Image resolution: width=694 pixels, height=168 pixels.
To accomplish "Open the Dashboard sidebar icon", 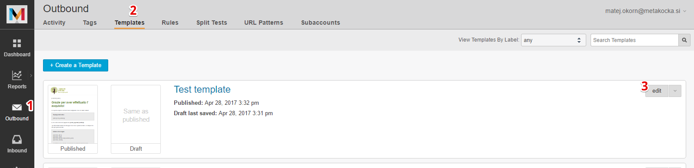I will (x=17, y=43).
